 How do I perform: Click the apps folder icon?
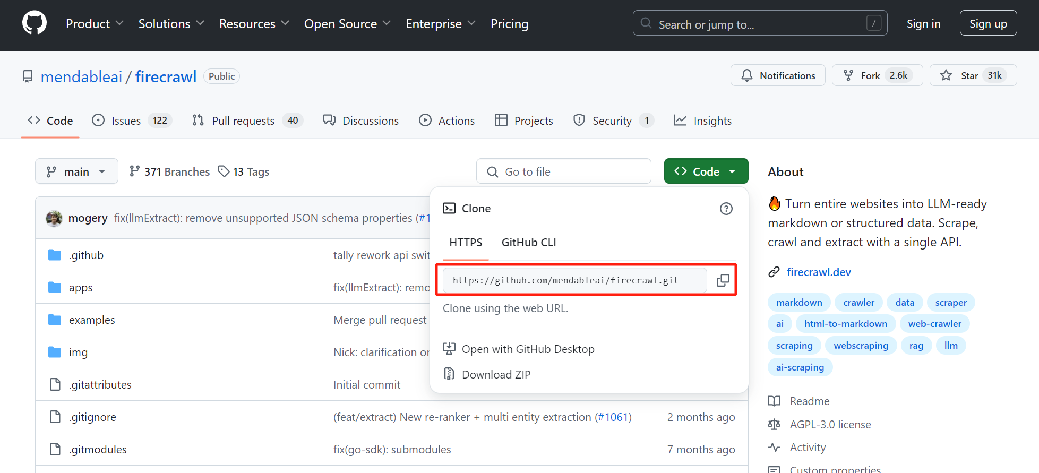tap(55, 288)
